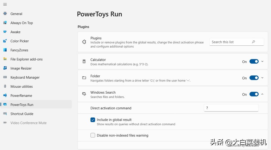Click the Folder plugin description text

click(140, 80)
